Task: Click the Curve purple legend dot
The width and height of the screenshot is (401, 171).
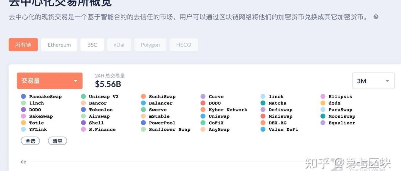Action: (203, 97)
